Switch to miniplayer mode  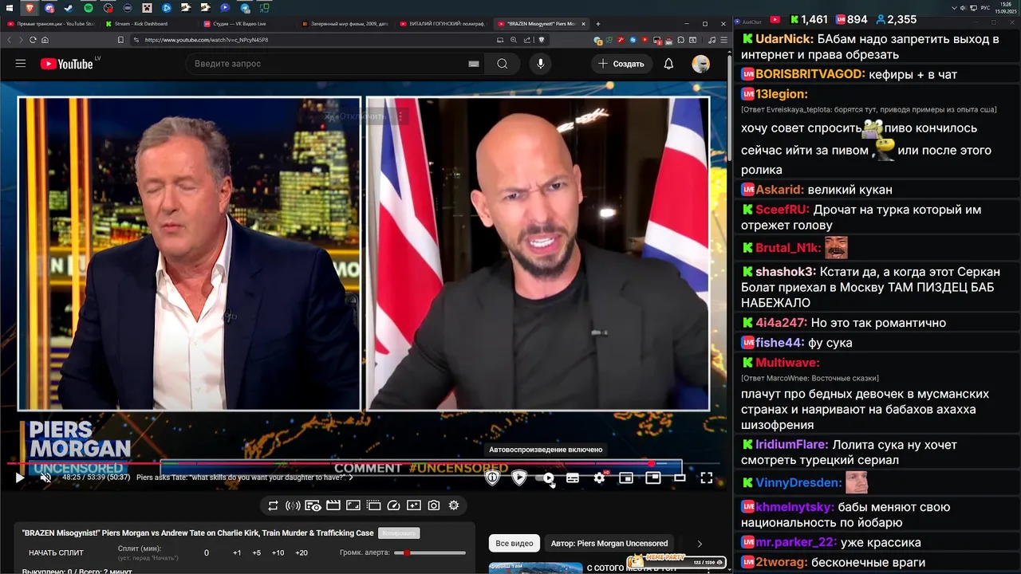point(626,478)
